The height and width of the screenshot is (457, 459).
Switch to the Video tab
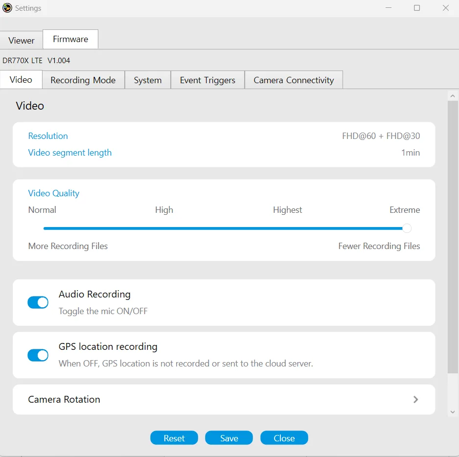tap(21, 80)
